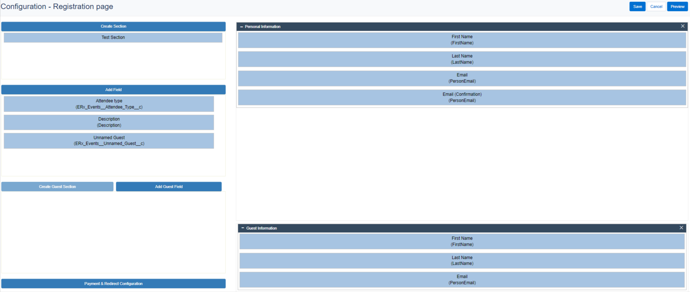Remove the Guest Information section with X
This screenshot has width=690, height=292.
coord(681,228)
